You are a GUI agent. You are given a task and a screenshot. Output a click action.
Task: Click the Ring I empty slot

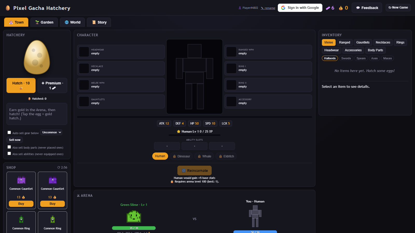coord(268,68)
